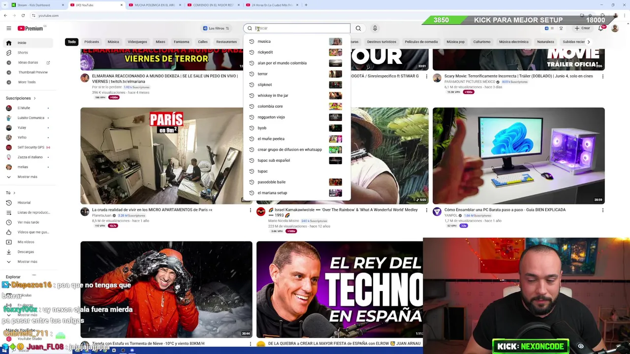Select the Mixes category chip
The height and width of the screenshot is (354, 630).
(160, 42)
